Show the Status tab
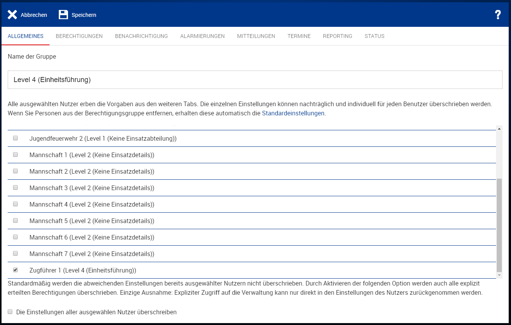Image resolution: width=511 pixels, height=325 pixels. (374, 36)
